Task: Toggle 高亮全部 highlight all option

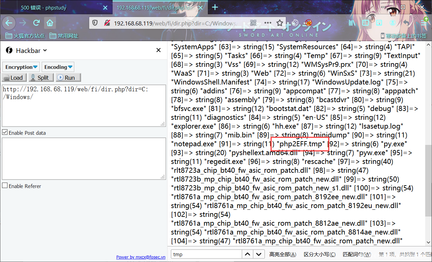Action: point(282,254)
